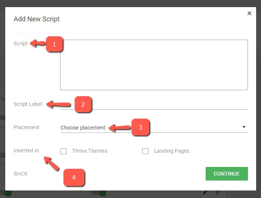Click the pencil edit icon below dialog
Image resolution: width=261 pixels, height=198 pixels.
click(x=205, y=192)
